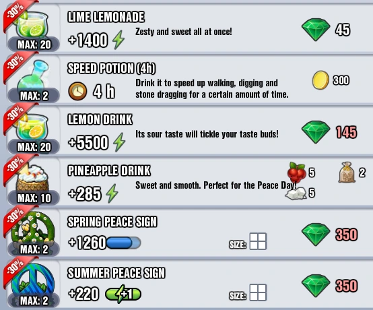Tap the red berries ingredient icon
Image resolution: width=373 pixels, height=310 pixels.
click(x=297, y=172)
